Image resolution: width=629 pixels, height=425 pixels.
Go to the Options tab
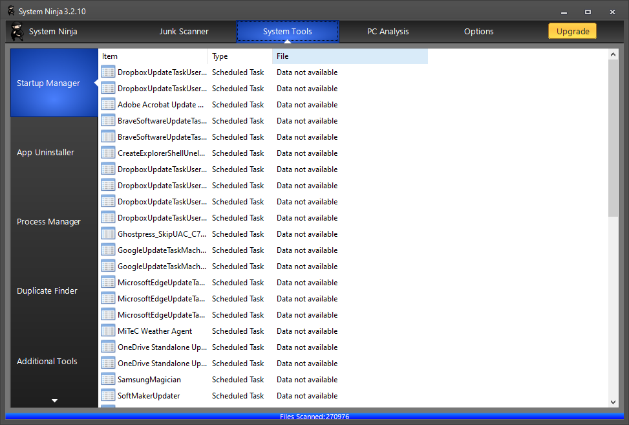(478, 31)
